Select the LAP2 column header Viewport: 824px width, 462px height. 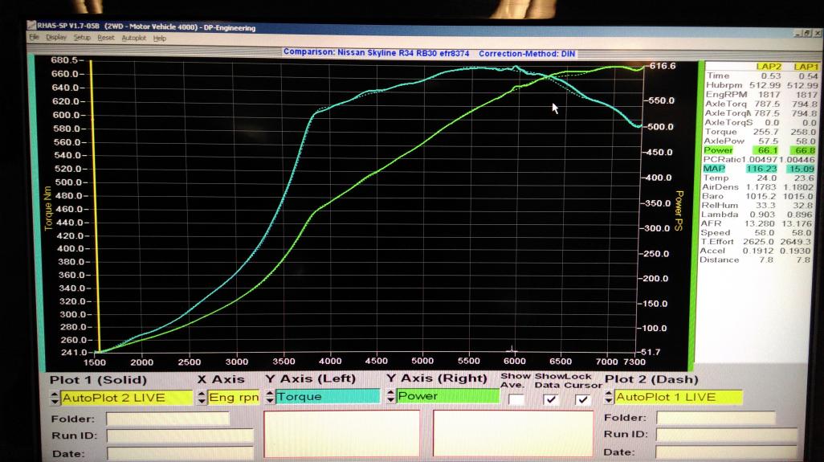[x=769, y=67]
